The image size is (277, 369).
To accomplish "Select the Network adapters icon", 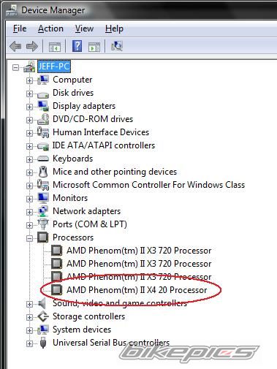I will coord(43,211).
